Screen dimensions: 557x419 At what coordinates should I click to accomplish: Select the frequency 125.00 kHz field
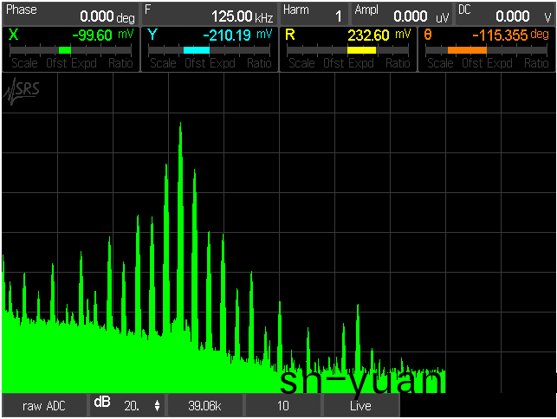point(210,13)
